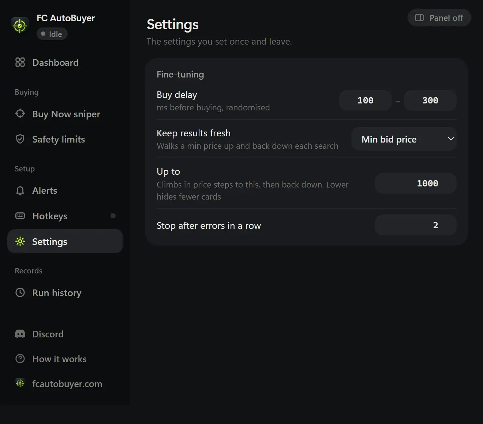Click the Safety limits shield icon
This screenshot has height=424, width=483.
coord(20,139)
